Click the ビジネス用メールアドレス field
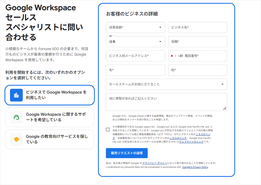The width and height of the screenshot is (261, 185). (x=135, y=56)
